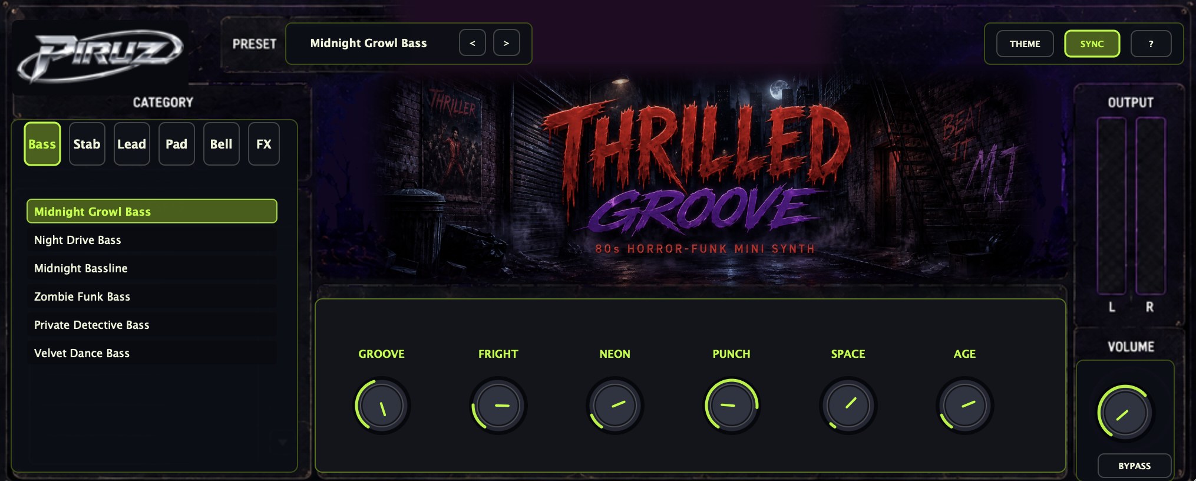Screen dimensions: 1196x481
Task: Click the SPACE knob
Action: [x=848, y=406]
